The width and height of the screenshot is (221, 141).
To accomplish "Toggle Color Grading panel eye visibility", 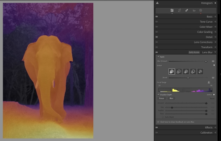I will [x=156, y=32].
